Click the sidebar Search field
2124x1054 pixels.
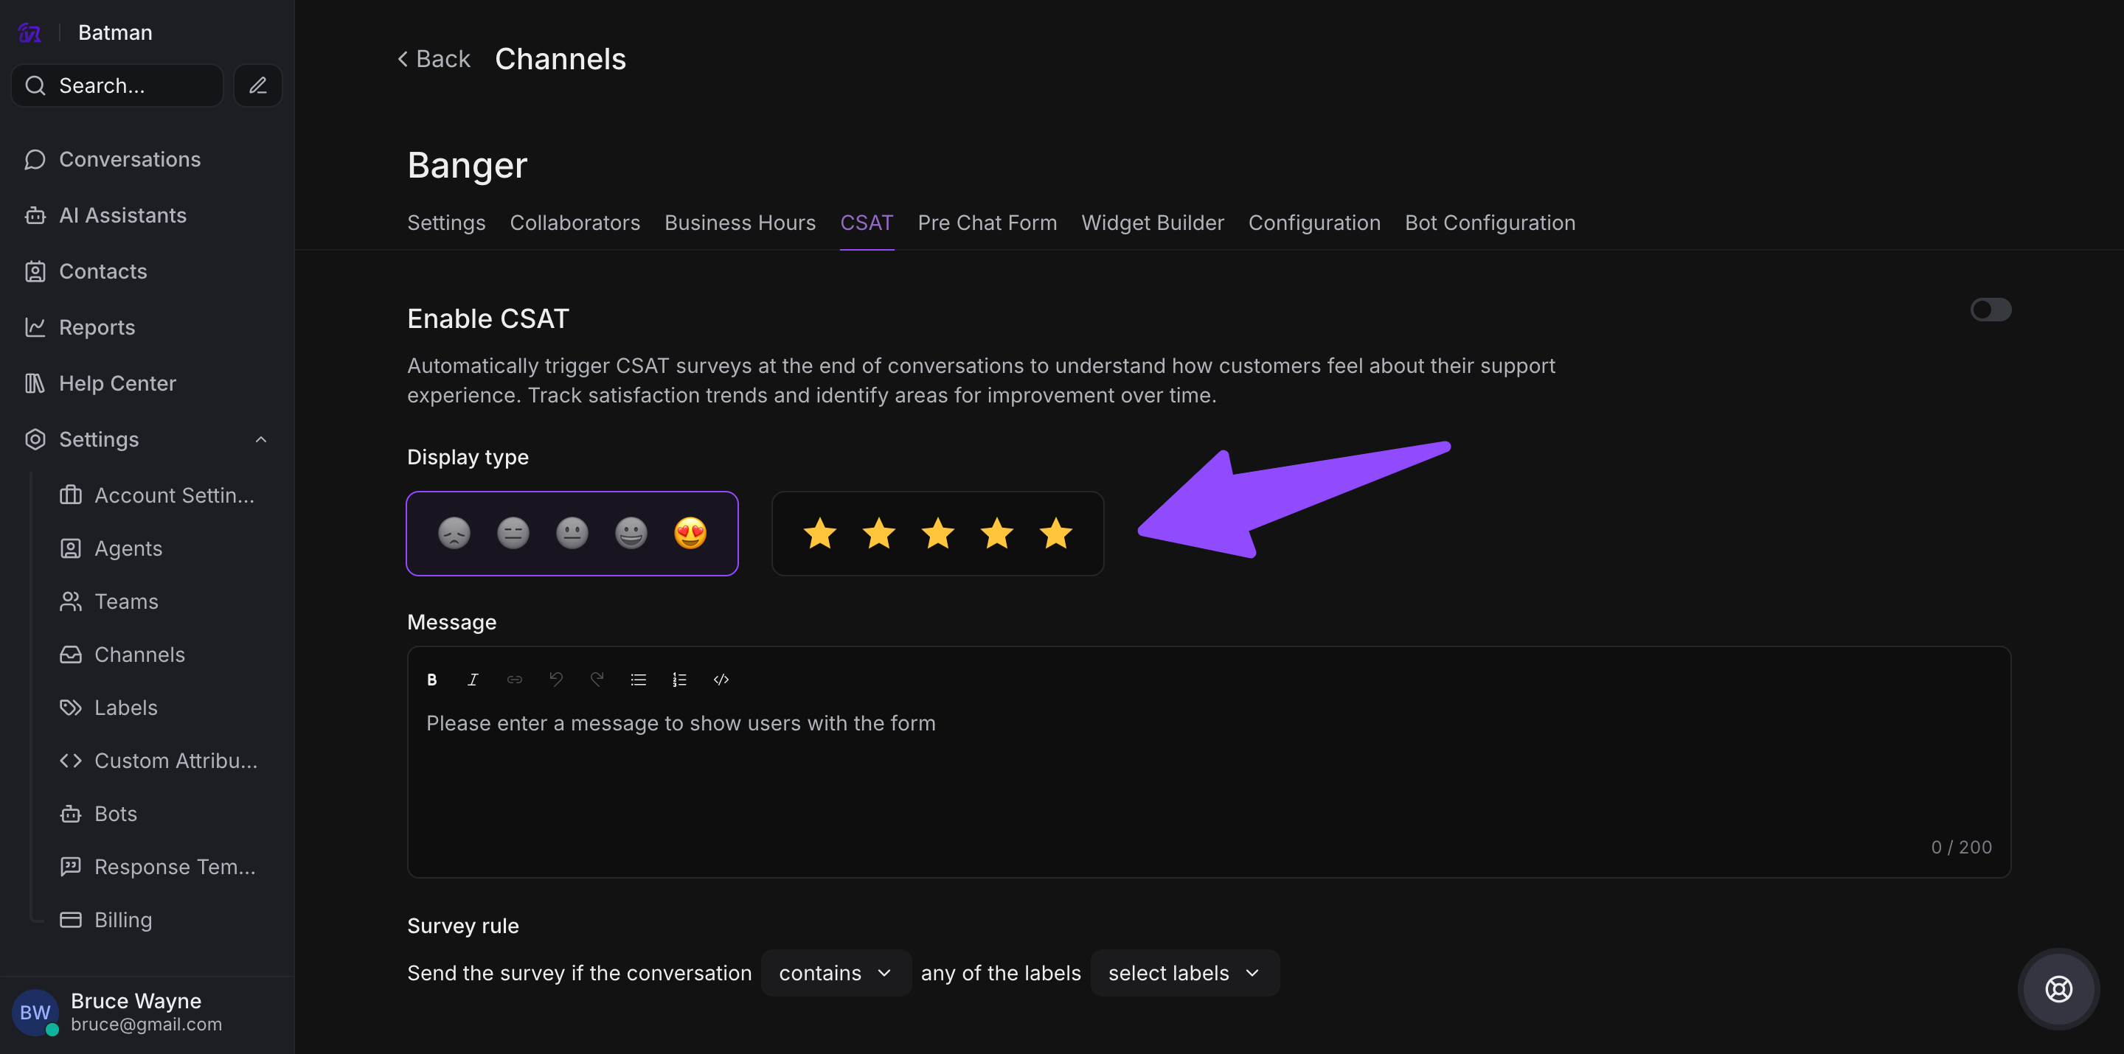(117, 85)
